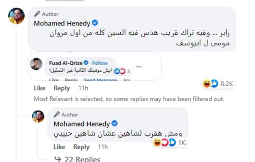Expand the 22 Replies thread
Screen dimensions: 255x162
[x=78, y=159]
